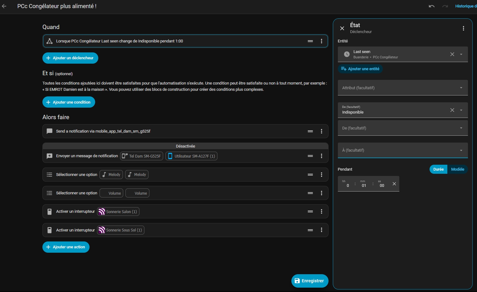Click Ajouter un déclencheur button

(70, 58)
